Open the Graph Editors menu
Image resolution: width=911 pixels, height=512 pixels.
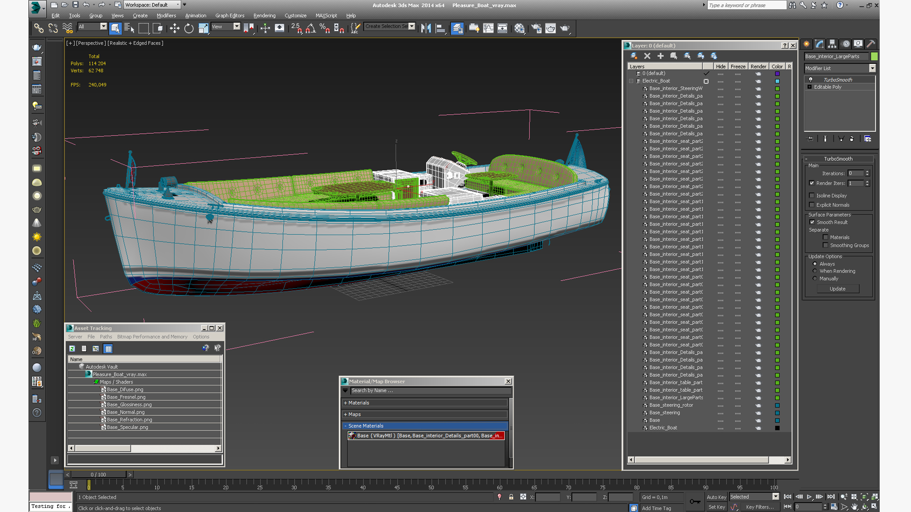[230, 16]
